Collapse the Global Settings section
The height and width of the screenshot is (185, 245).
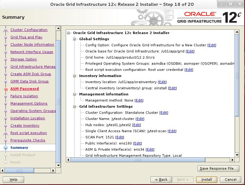click(x=75, y=39)
